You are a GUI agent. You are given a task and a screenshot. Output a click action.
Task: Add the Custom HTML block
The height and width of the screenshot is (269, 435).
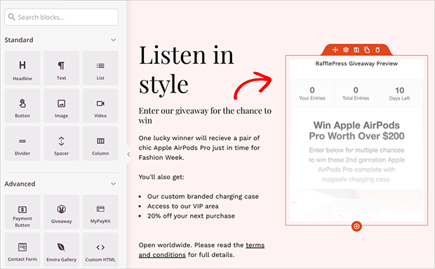pyautogui.click(x=100, y=249)
